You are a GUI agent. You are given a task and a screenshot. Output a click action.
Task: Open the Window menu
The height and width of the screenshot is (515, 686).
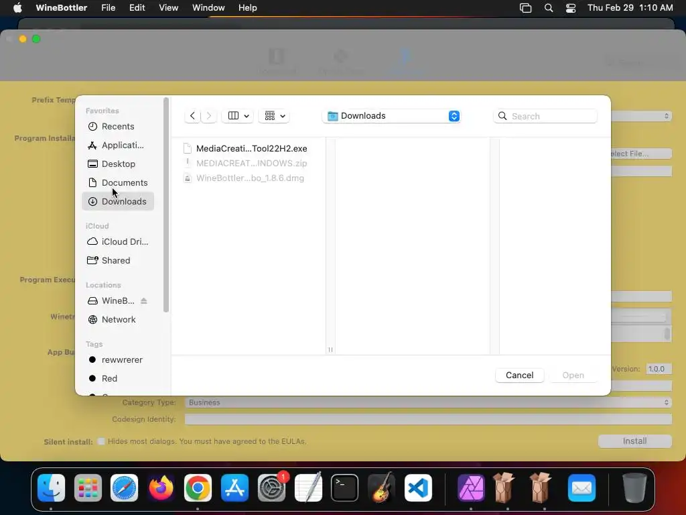pos(208,8)
